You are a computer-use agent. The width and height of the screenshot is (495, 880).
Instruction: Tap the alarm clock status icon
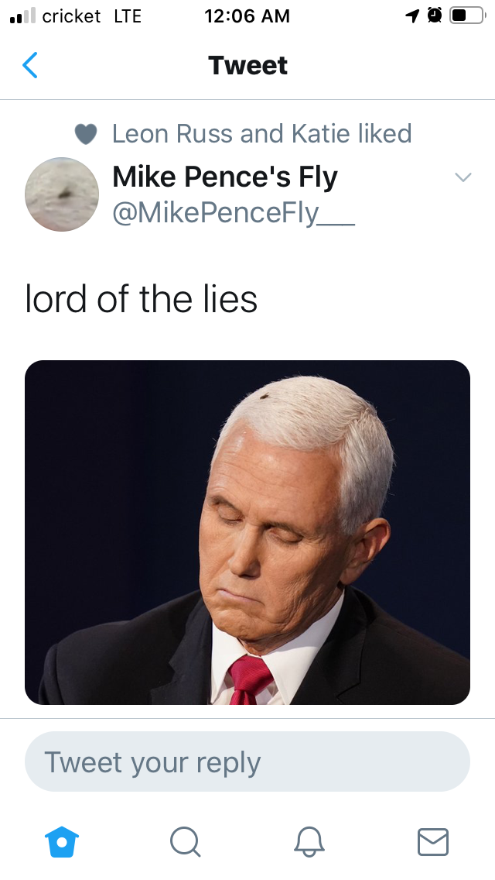[434, 15]
